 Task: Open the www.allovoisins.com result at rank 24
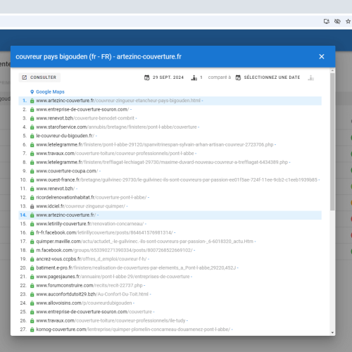84,303
